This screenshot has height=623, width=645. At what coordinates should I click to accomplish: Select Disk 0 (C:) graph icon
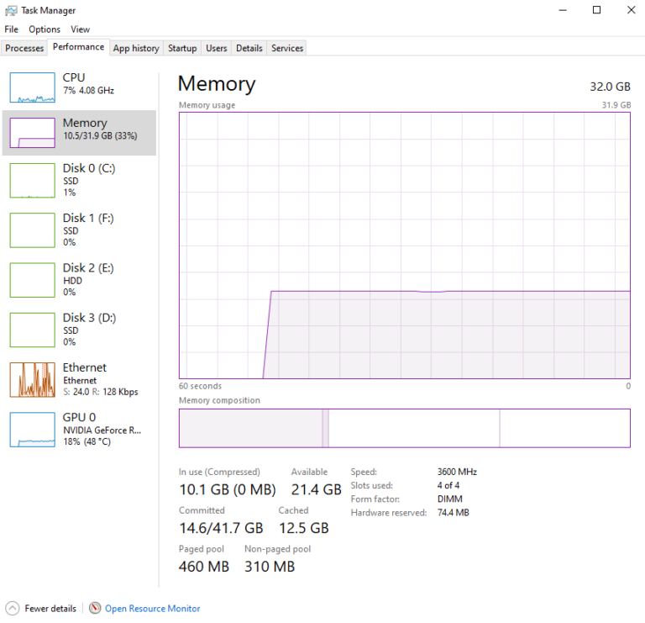tap(32, 181)
